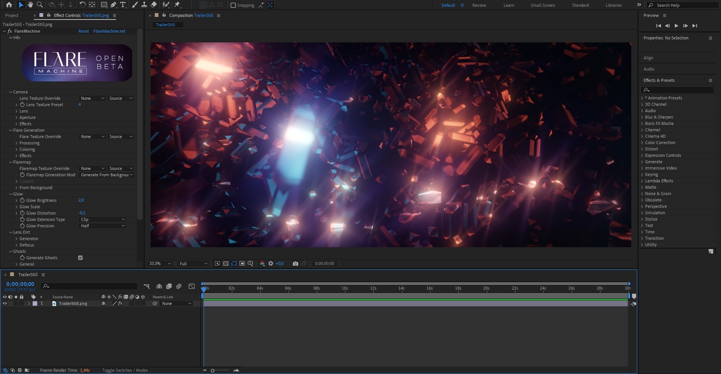
Task: Open the Flaremap Generation Mode dropdown
Action: (x=107, y=175)
